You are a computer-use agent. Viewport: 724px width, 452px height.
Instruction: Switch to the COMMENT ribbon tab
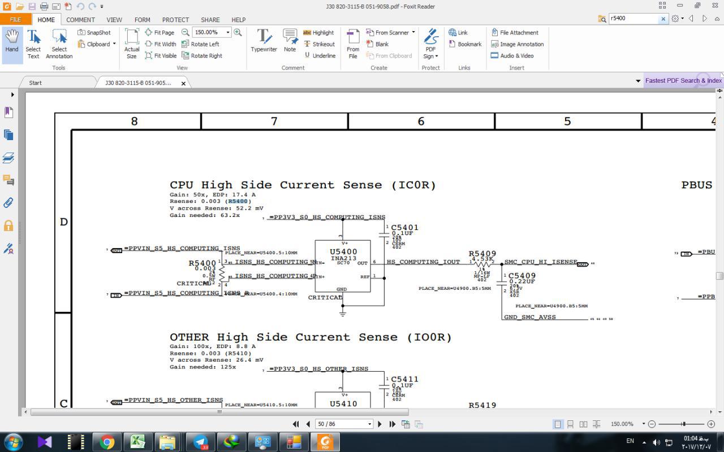tap(80, 20)
